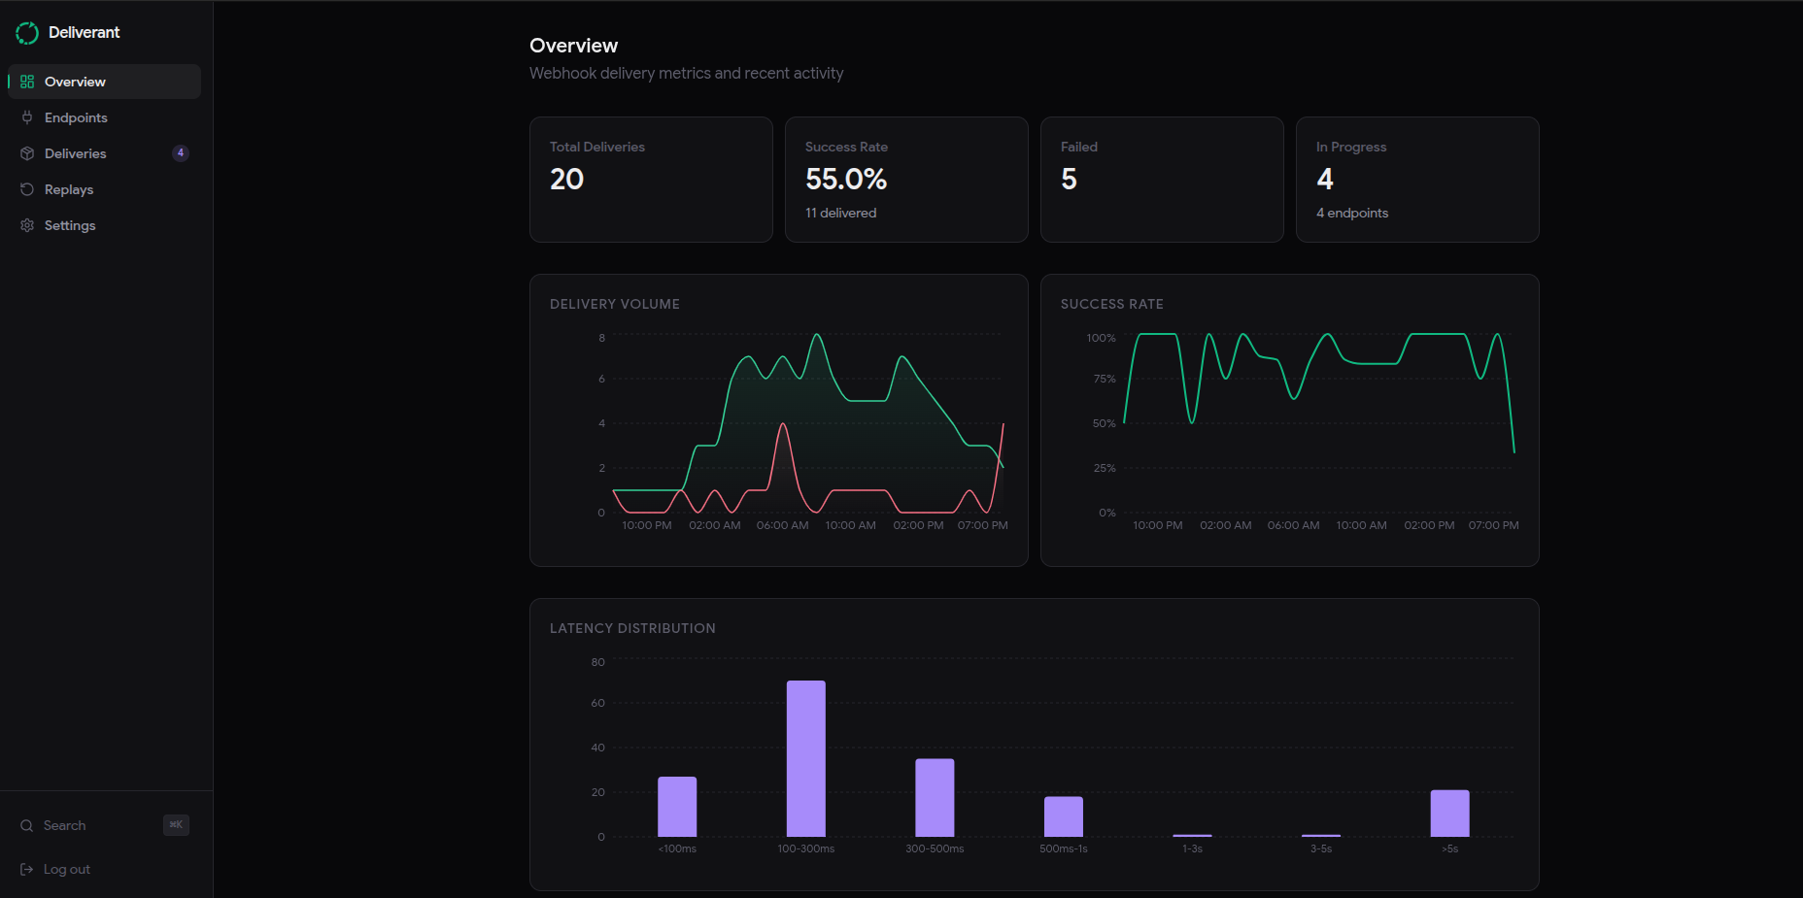This screenshot has width=1803, height=898.
Task: Click the Replays circular arrow icon
Action: pos(27,189)
